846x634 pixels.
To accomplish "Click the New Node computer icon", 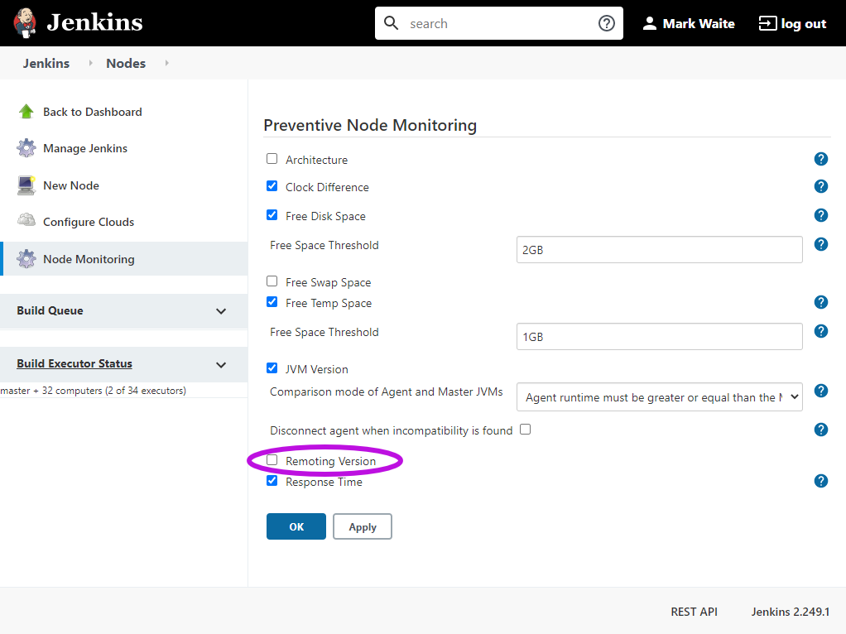I will pos(26,185).
